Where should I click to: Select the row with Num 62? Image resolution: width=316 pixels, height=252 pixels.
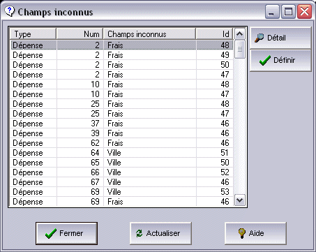[x=121, y=143]
